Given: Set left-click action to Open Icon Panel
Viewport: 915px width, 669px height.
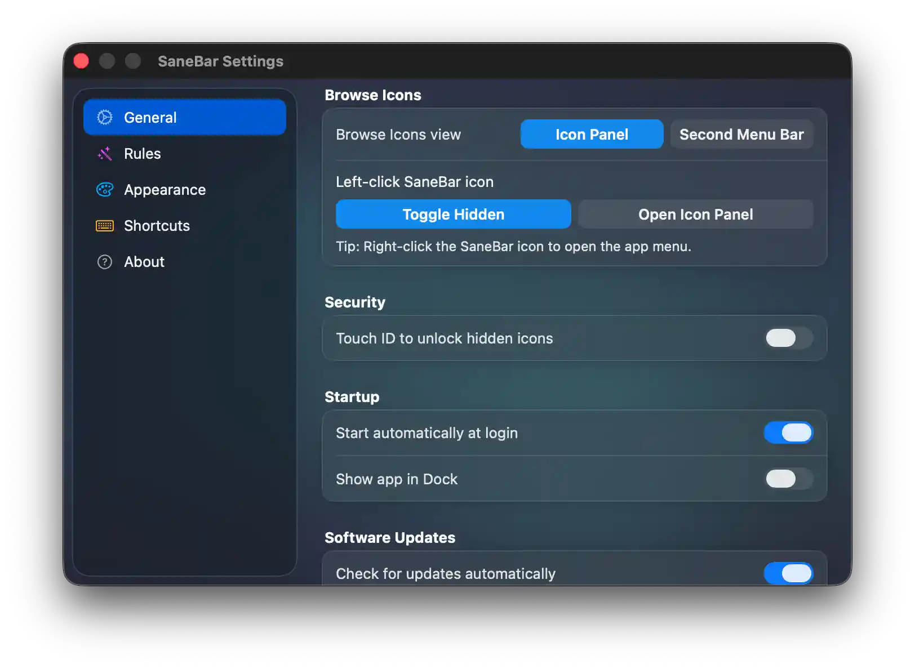Looking at the screenshot, I should pyautogui.click(x=696, y=214).
